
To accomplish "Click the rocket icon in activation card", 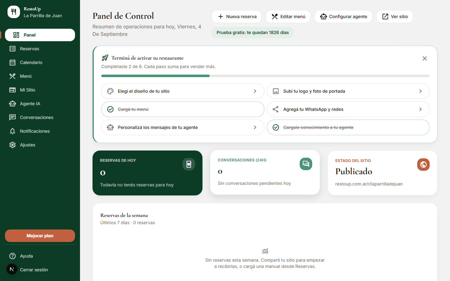I will pyautogui.click(x=105, y=58).
